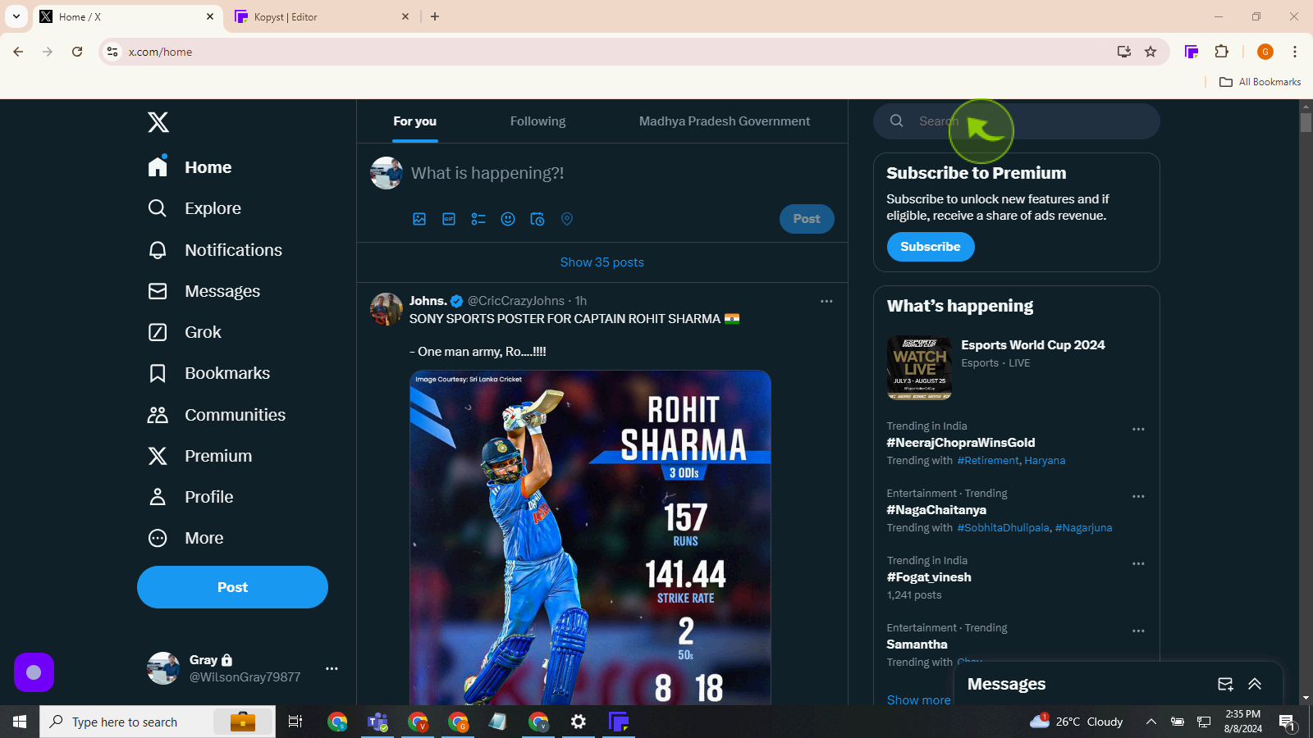Click the #SobhitaDhulipala hashtag link

[1004, 528]
